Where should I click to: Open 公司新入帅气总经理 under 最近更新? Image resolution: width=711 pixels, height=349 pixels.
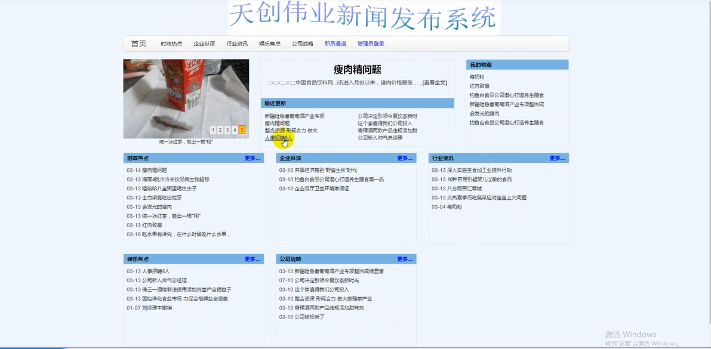380,138
